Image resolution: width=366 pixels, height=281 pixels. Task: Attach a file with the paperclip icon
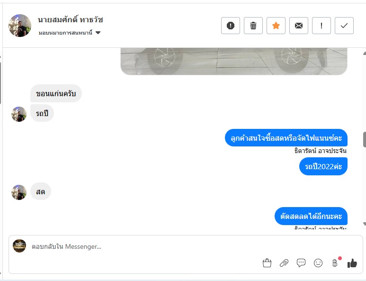[284, 263]
